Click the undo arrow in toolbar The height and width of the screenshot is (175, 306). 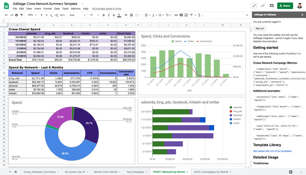pos(6,15)
